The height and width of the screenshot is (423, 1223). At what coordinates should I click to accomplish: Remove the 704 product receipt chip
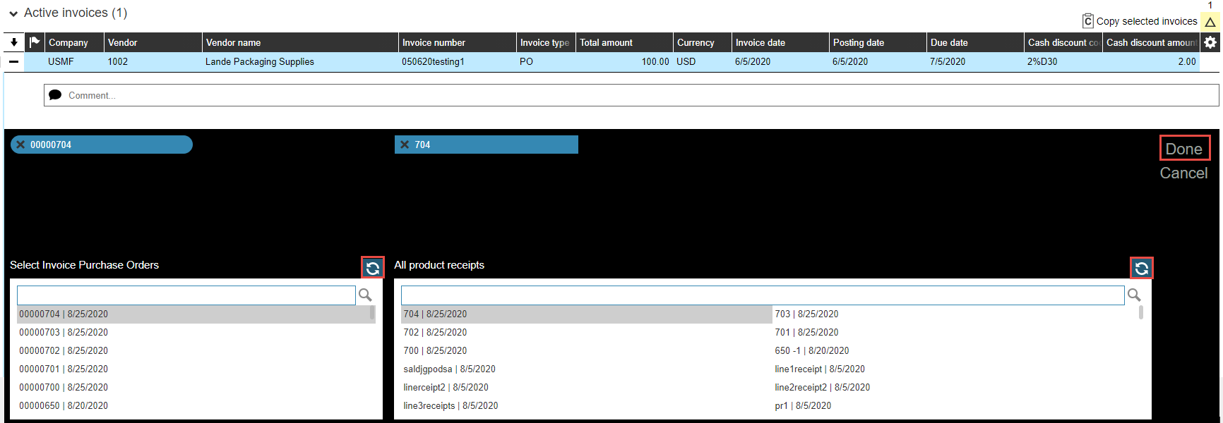click(405, 145)
